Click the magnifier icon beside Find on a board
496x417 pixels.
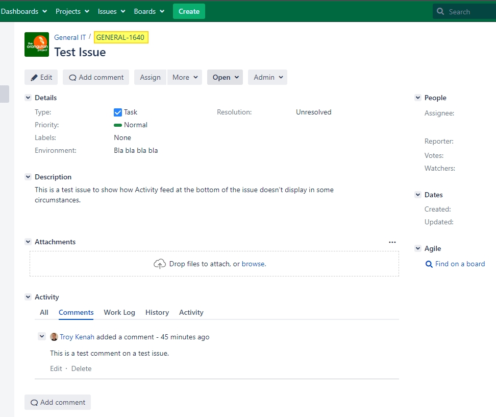pos(429,264)
